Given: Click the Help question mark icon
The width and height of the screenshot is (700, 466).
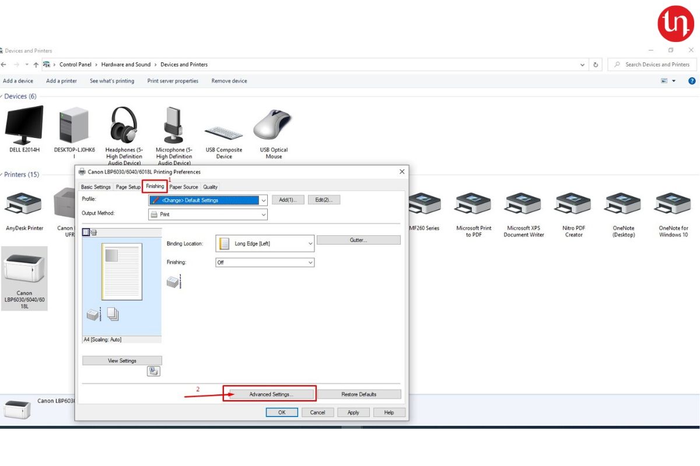Looking at the screenshot, I should pos(692,81).
